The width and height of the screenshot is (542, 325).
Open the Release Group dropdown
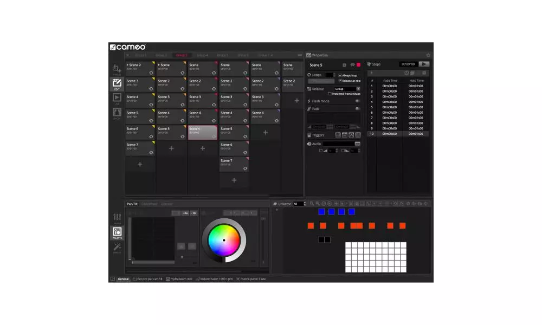[347, 89]
